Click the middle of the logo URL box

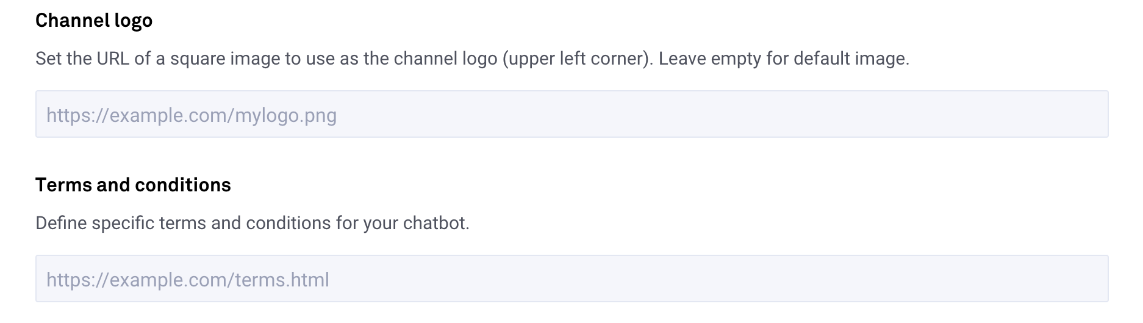(571, 114)
